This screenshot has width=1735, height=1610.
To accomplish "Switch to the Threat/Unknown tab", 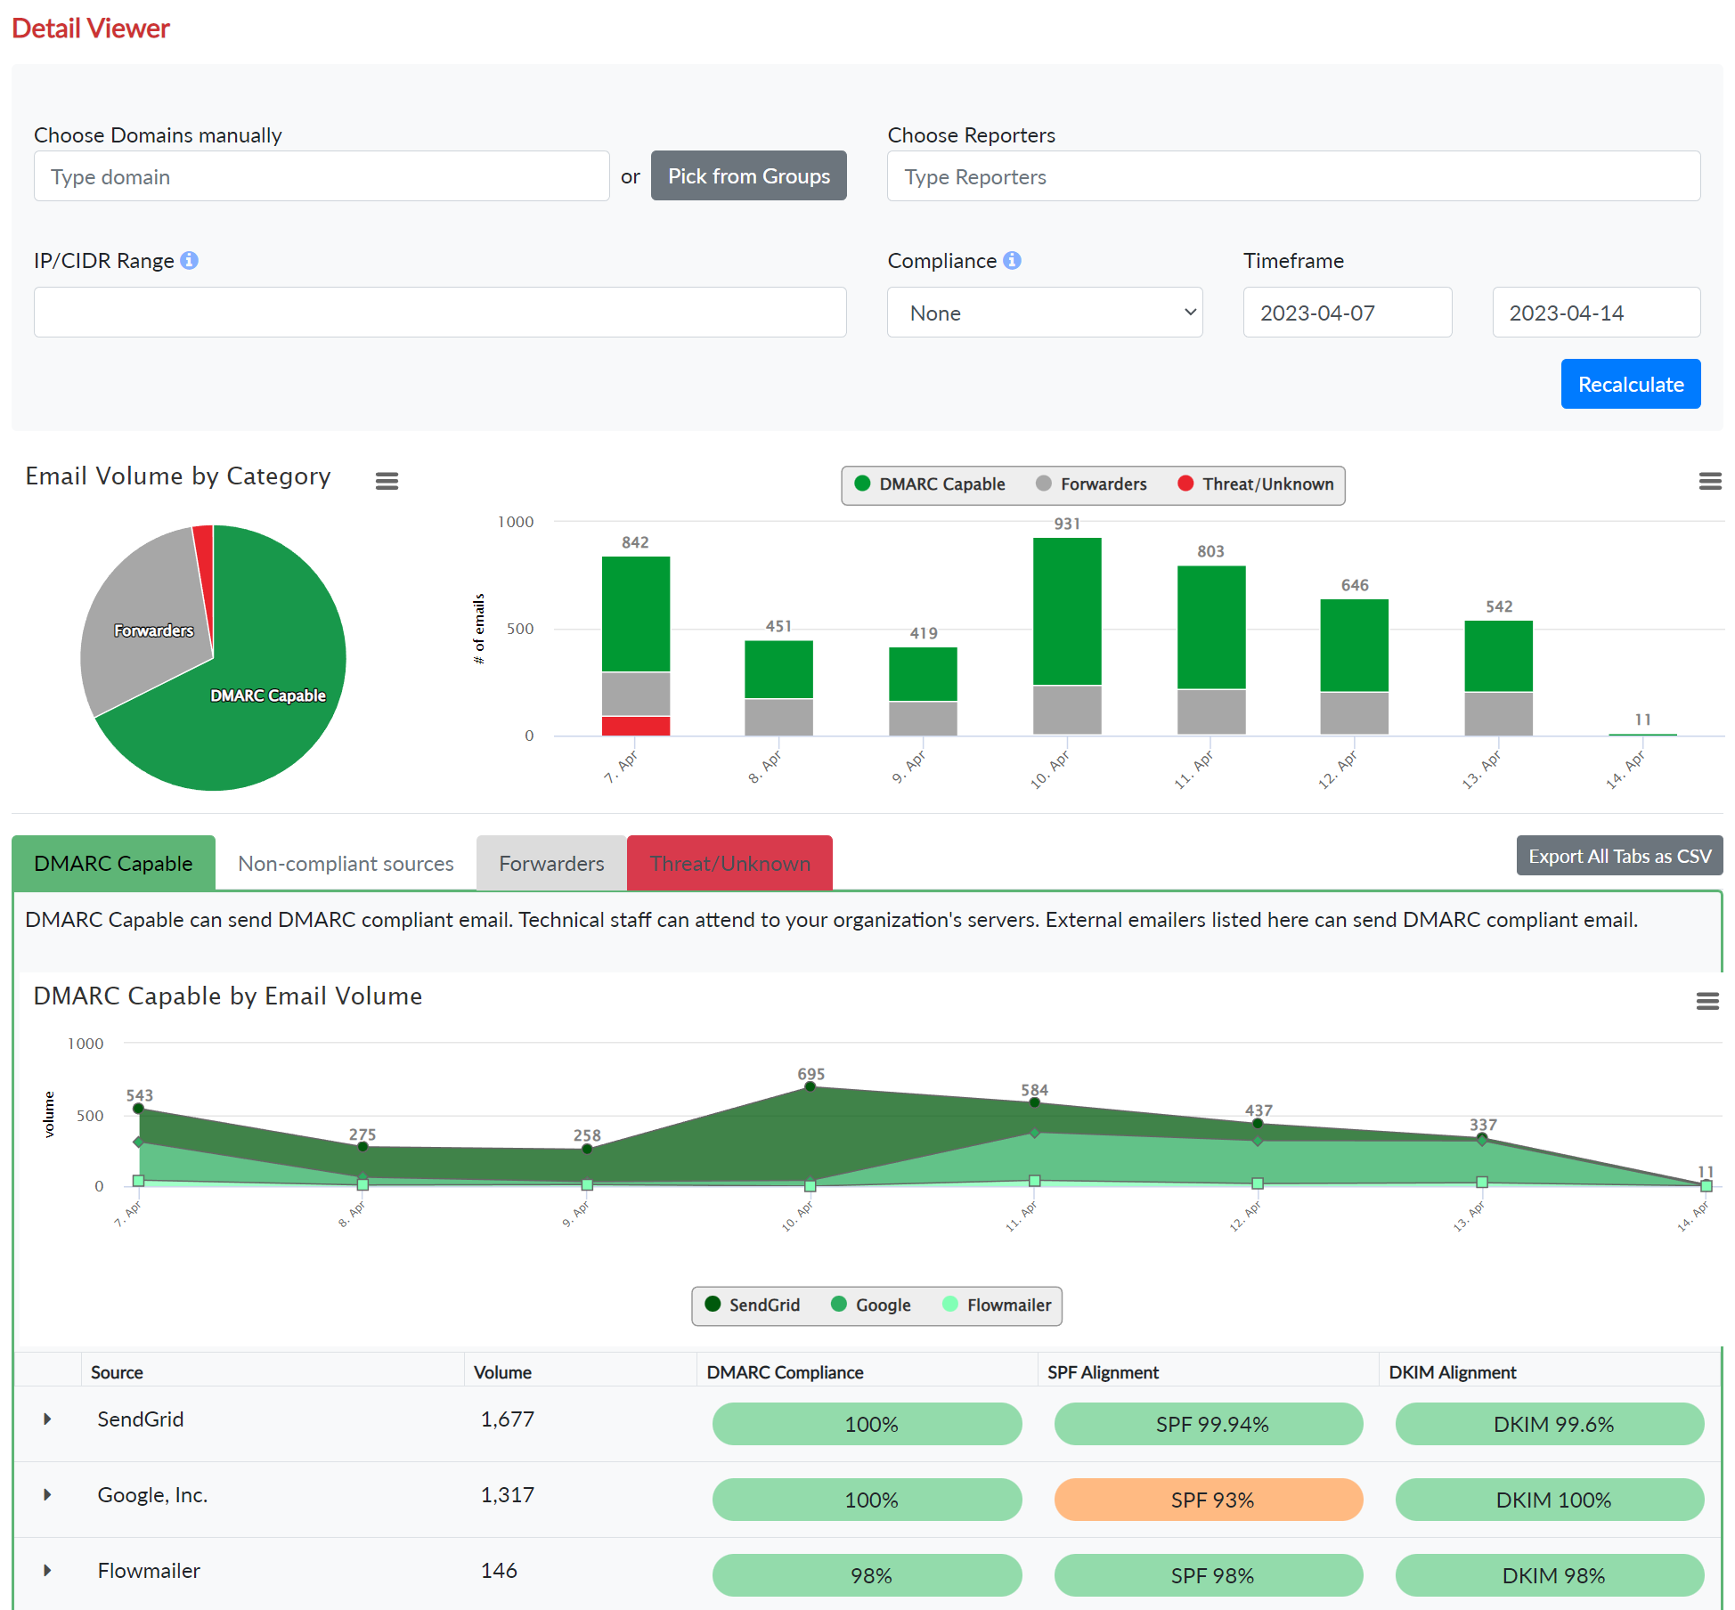I will (729, 863).
